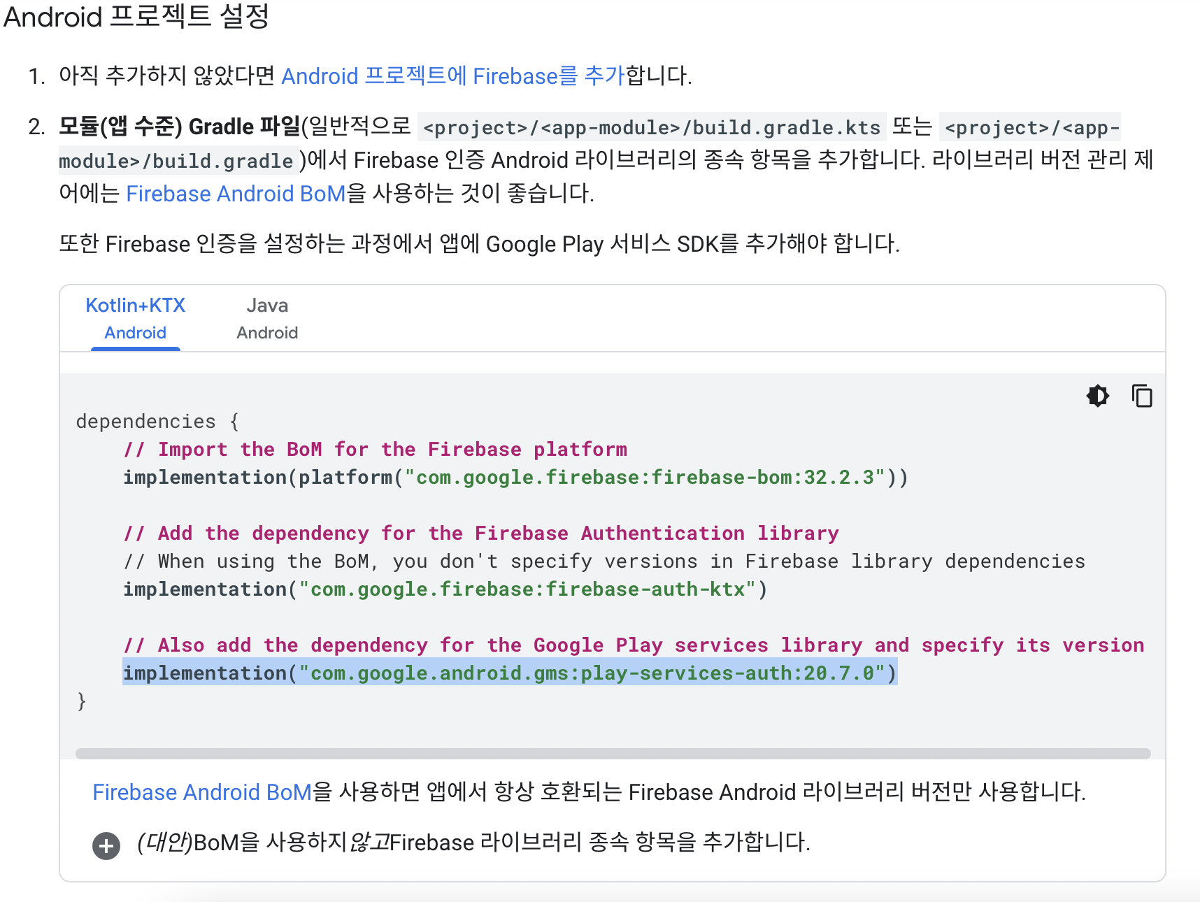
Task: Expand the alternative BoM-free instructions plus icon
Action: [106, 846]
